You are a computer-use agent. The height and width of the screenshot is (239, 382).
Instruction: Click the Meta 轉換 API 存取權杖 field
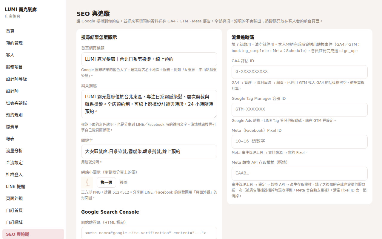tap(300, 174)
